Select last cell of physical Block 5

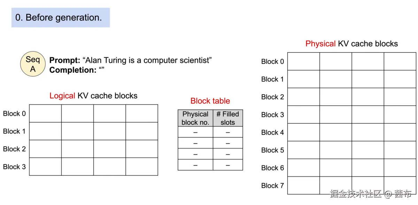pyautogui.click(x=400, y=150)
